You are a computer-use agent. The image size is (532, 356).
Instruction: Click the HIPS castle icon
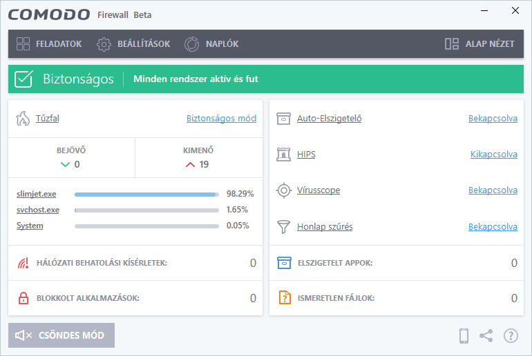pos(284,155)
